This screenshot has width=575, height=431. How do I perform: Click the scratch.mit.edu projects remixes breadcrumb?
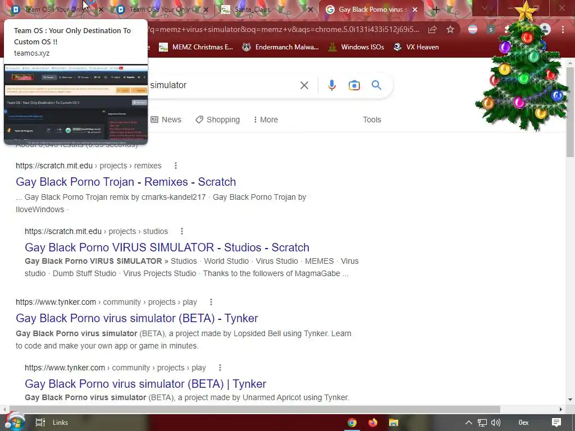click(x=88, y=166)
